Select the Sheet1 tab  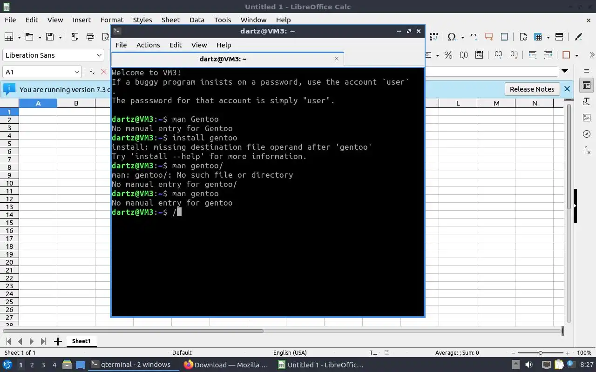[81, 341]
